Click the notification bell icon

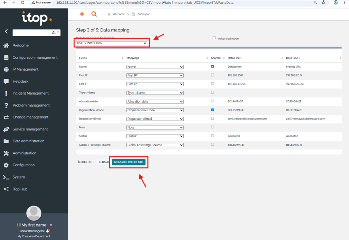point(48,231)
